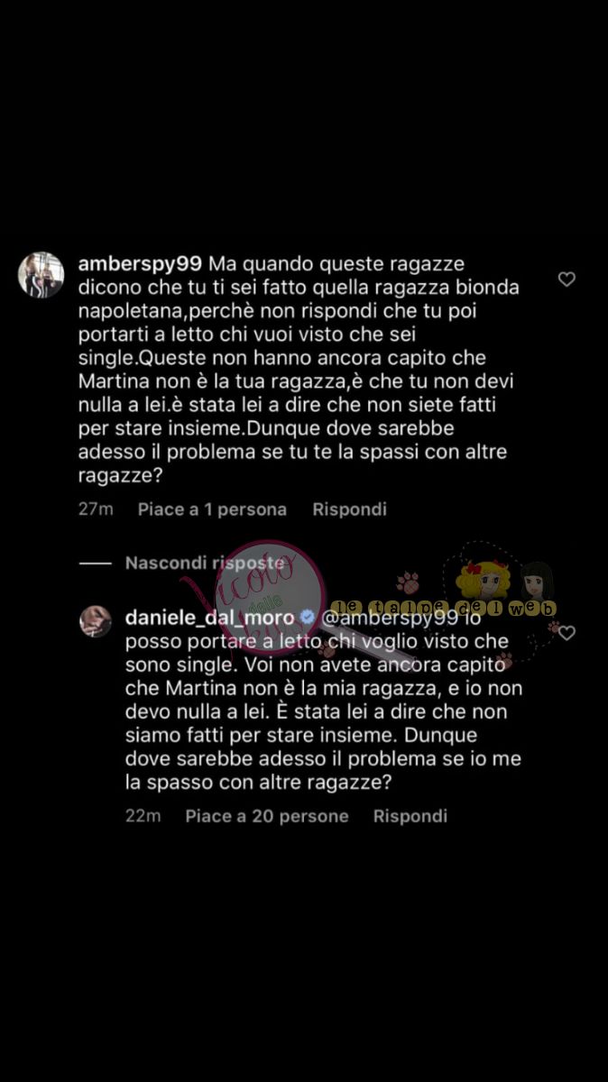The image size is (608, 1082).
Task: View likes on 'Piace a 20 persone'
Action: (x=267, y=816)
